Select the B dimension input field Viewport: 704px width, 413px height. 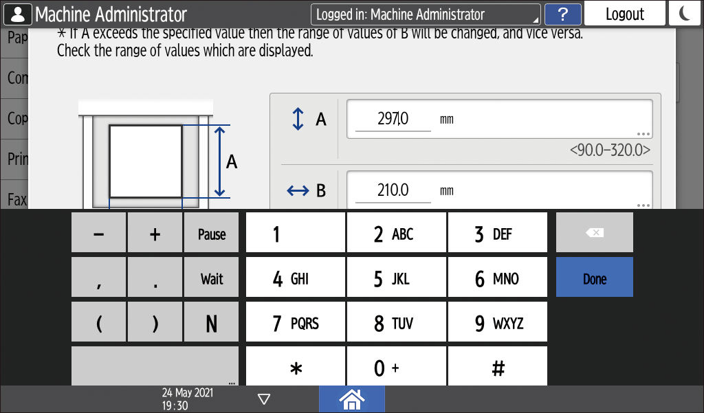coord(498,190)
